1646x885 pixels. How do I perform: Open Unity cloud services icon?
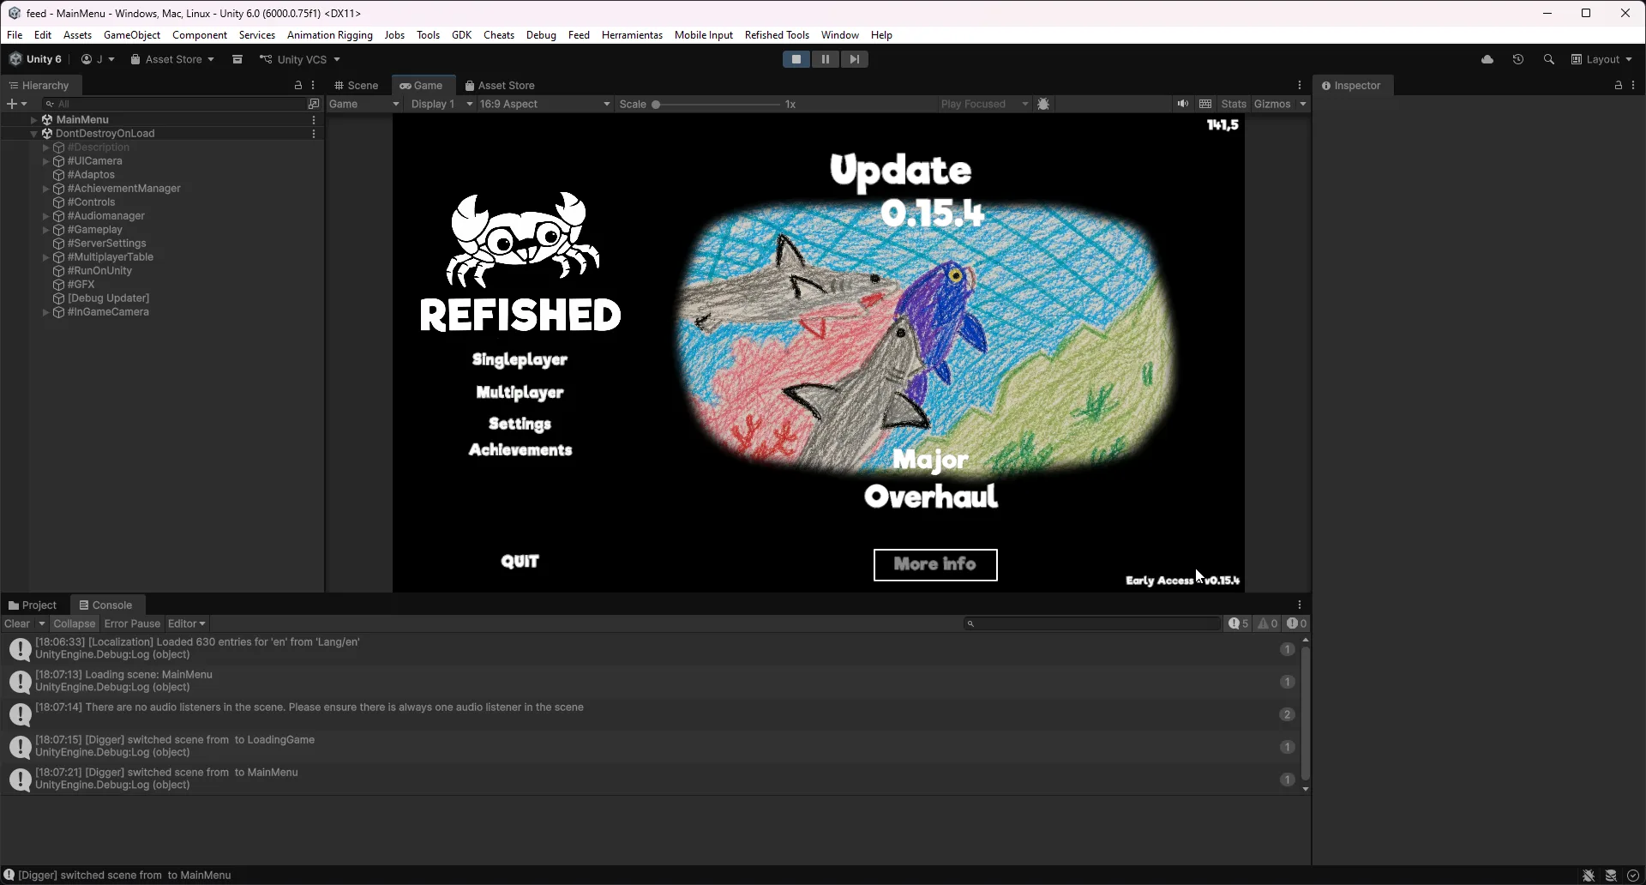point(1487,59)
